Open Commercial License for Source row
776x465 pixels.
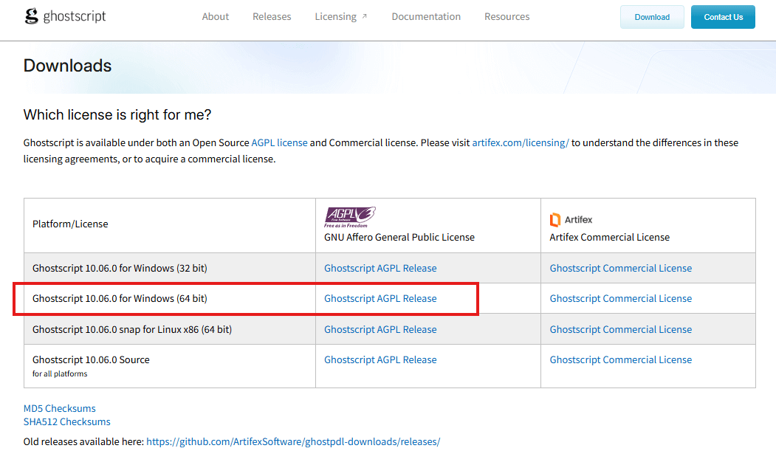621,360
